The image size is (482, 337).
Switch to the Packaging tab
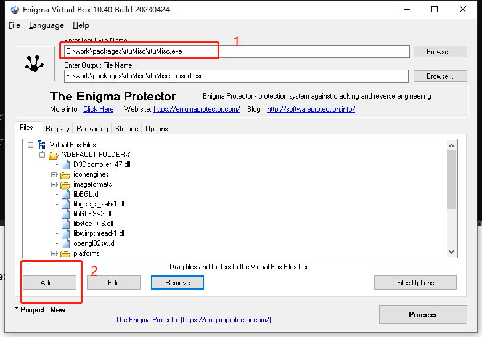(92, 129)
